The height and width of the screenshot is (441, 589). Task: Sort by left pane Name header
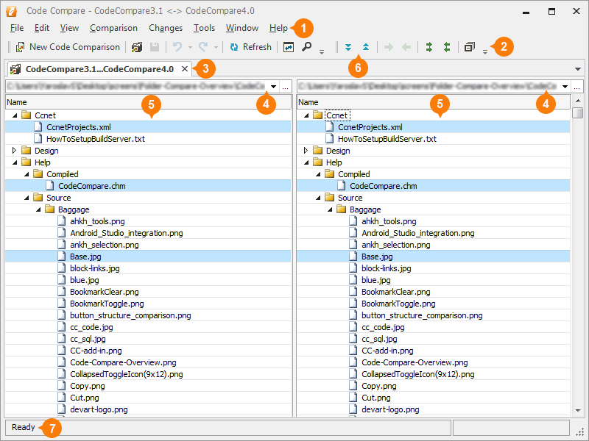(148, 102)
